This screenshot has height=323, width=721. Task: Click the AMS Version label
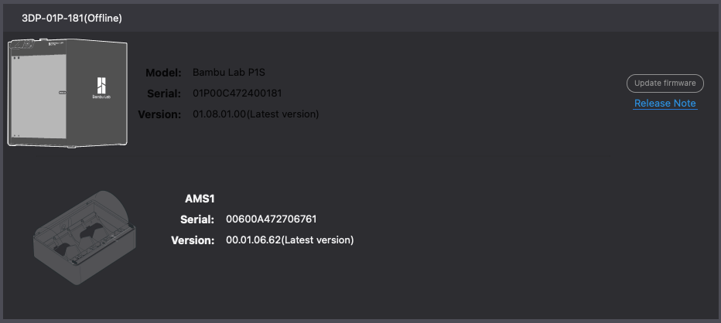click(x=193, y=240)
